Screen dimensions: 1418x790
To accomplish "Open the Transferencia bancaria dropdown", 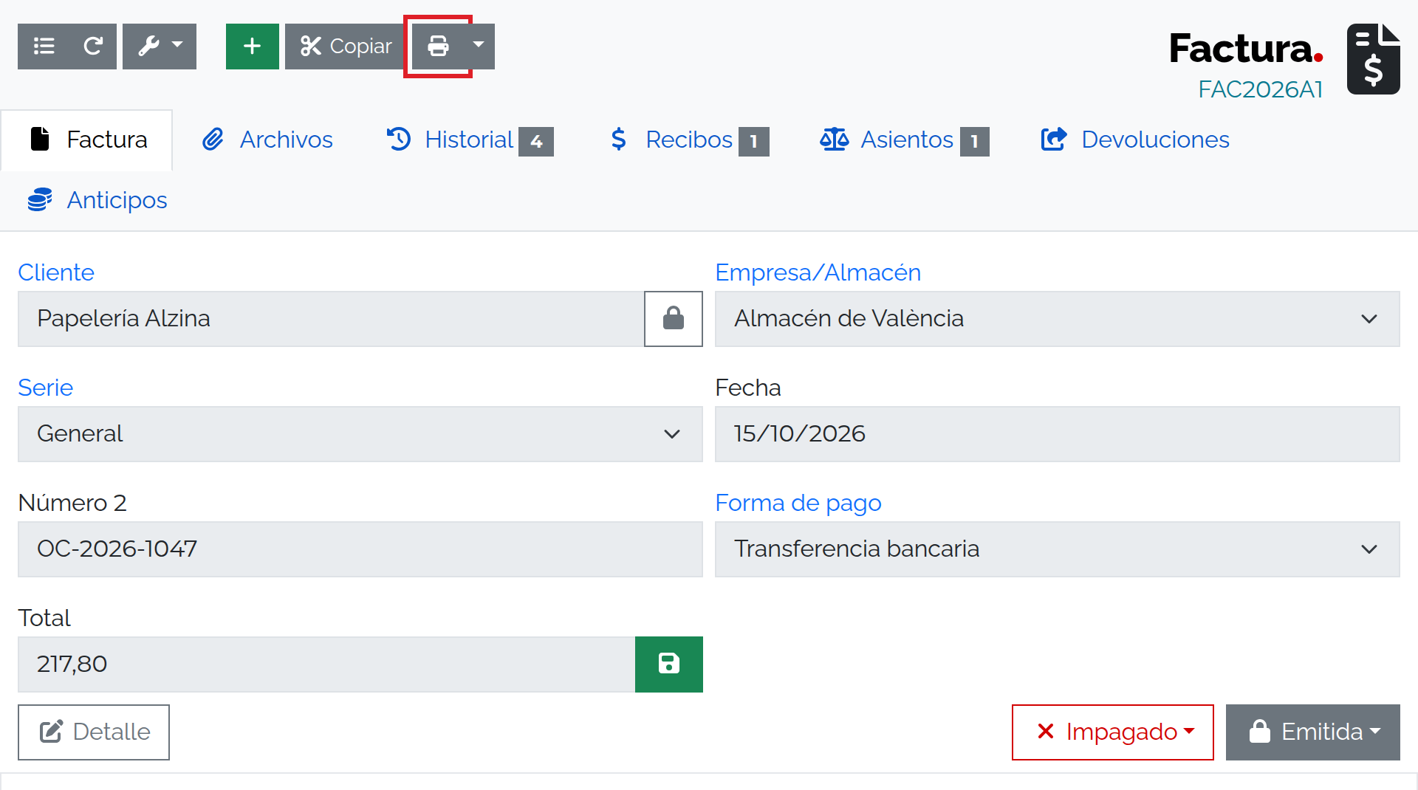I will pyautogui.click(x=1058, y=549).
